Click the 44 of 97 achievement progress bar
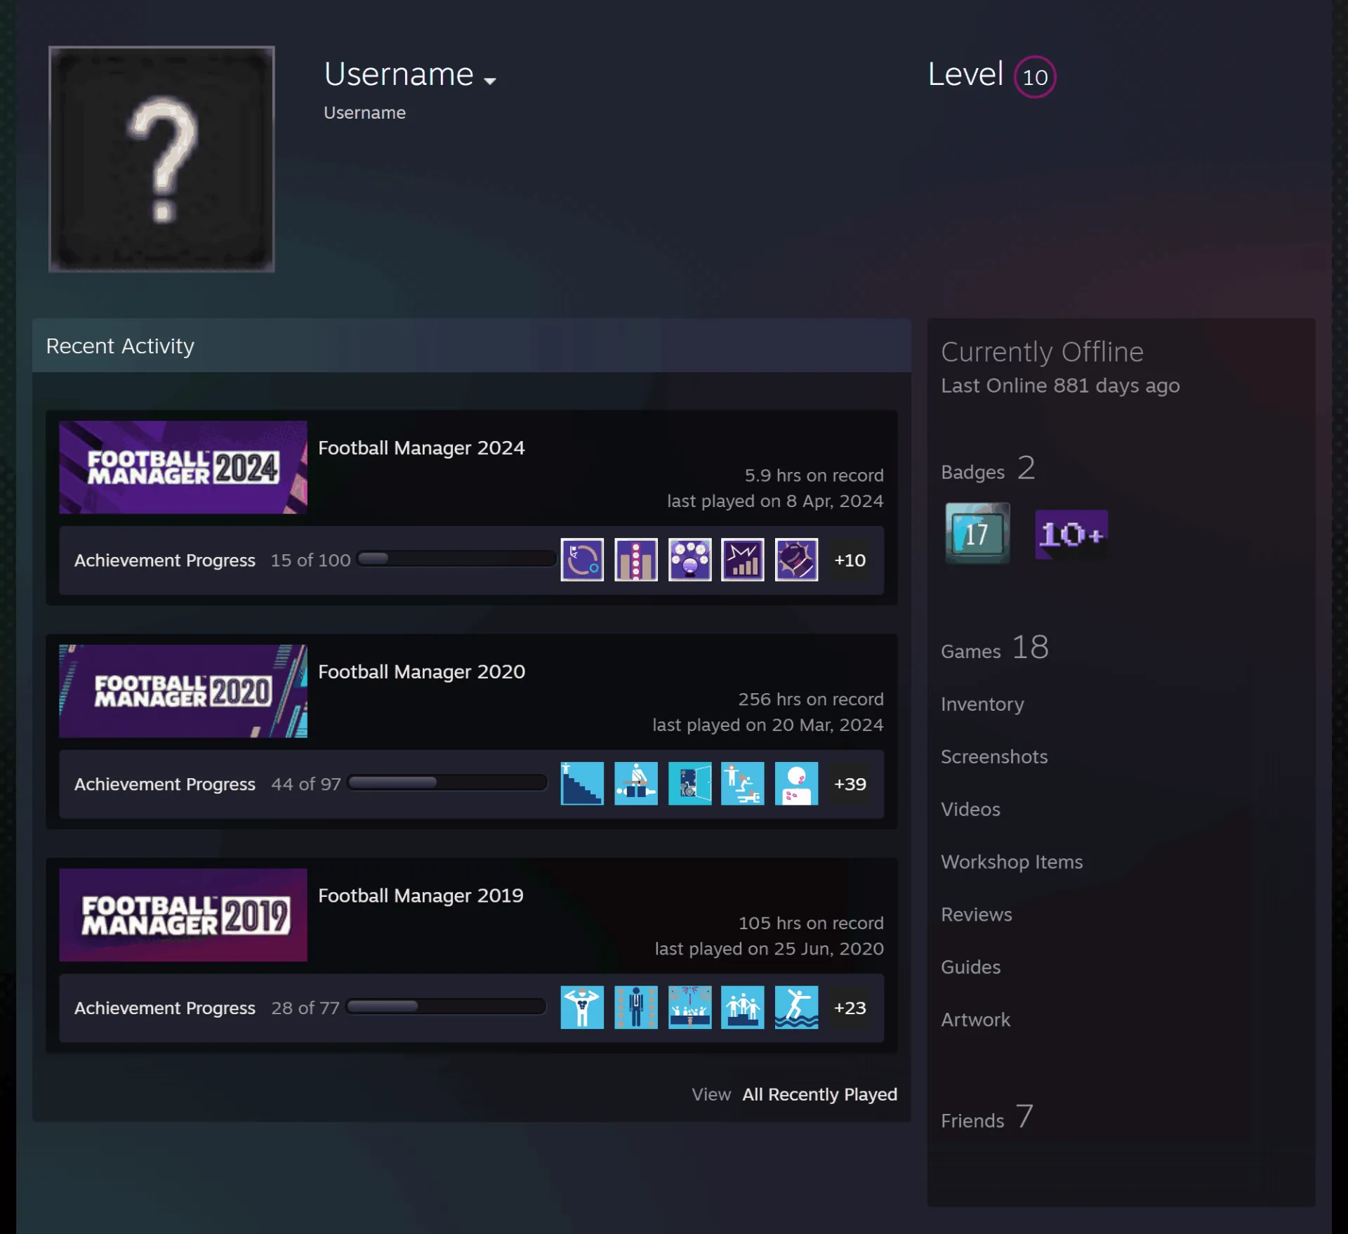The height and width of the screenshot is (1234, 1348). (x=447, y=782)
